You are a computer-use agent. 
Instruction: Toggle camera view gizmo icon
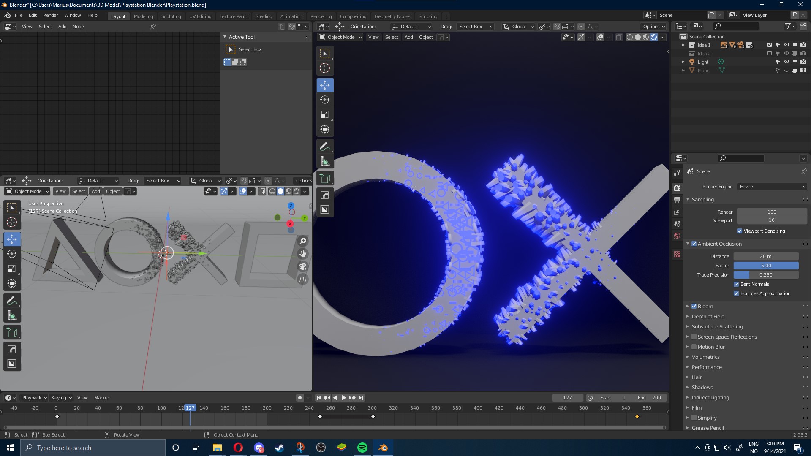[303, 266]
